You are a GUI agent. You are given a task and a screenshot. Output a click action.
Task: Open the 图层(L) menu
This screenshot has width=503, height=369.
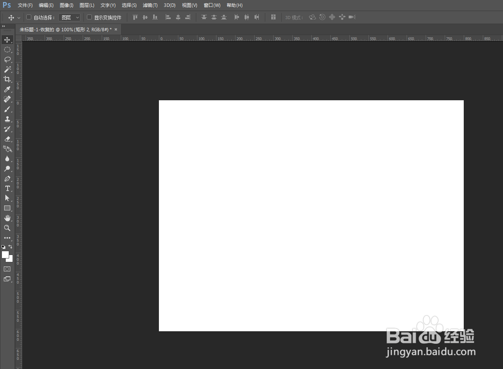87,5
